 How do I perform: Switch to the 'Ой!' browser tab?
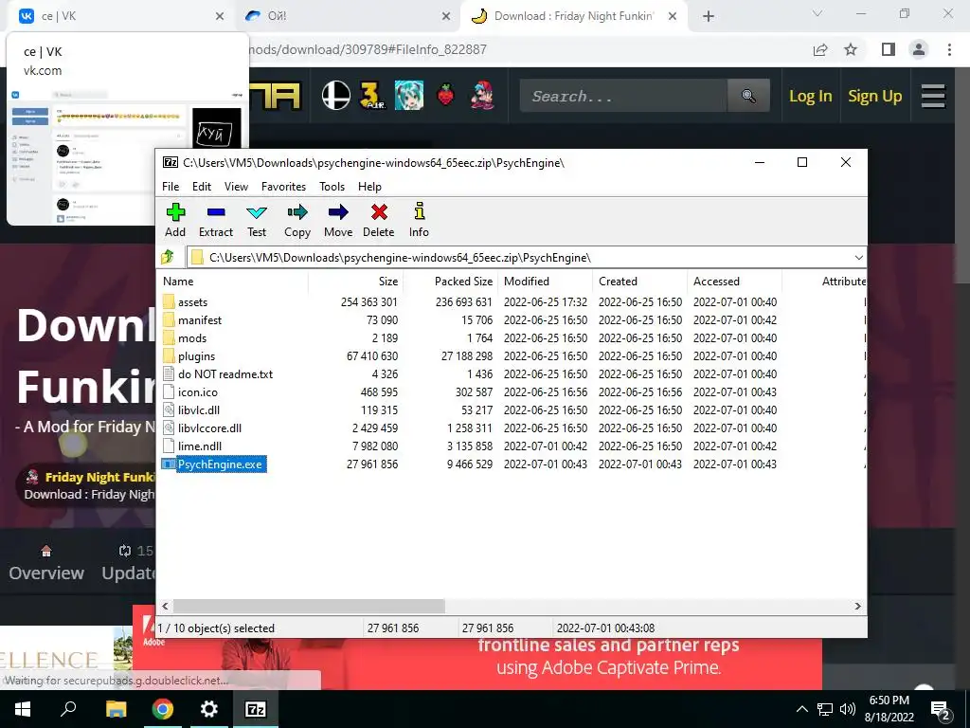[x=347, y=16]
